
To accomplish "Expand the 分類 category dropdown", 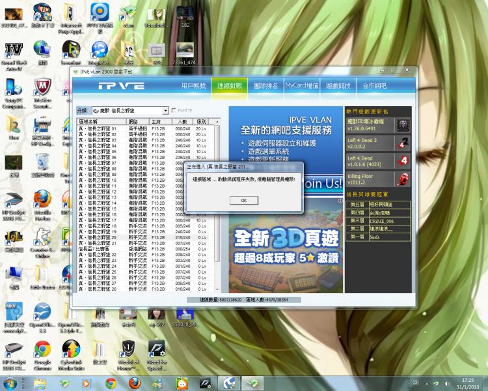I will click(x=165, y=111).
